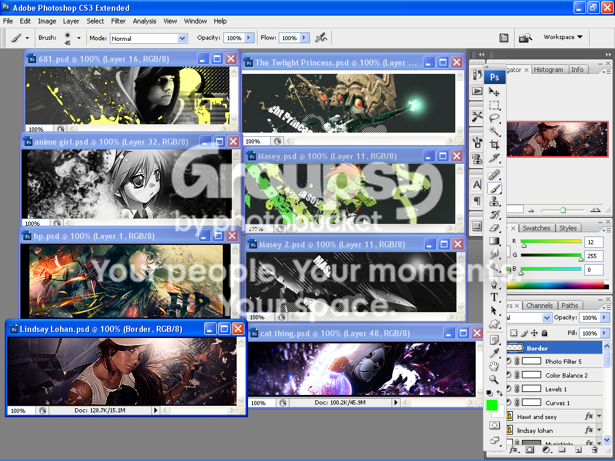615x461 pixels.
Task: Add a layer mask from Layers panel bottom
Action: click(x=530, y=450)
